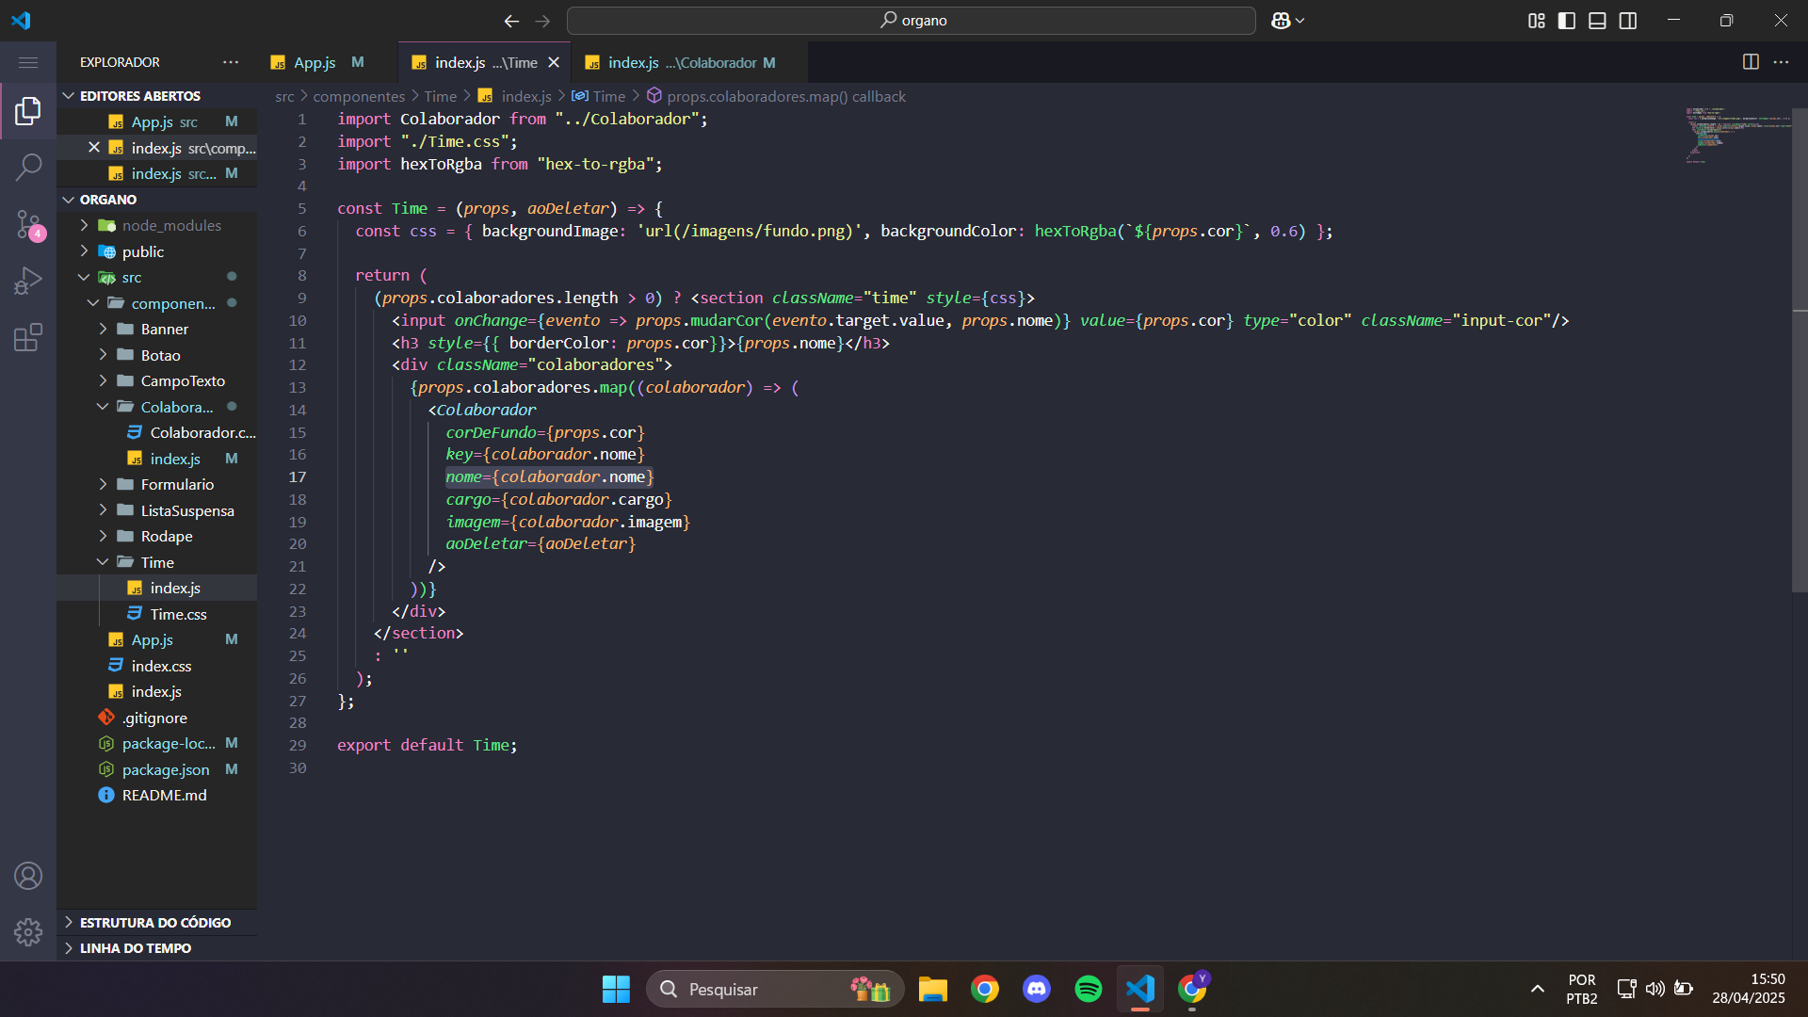This screenshot has width=1808, height=1017.
Task: Switch to index.js Colaborador editor tab
Action: [690, 62]
